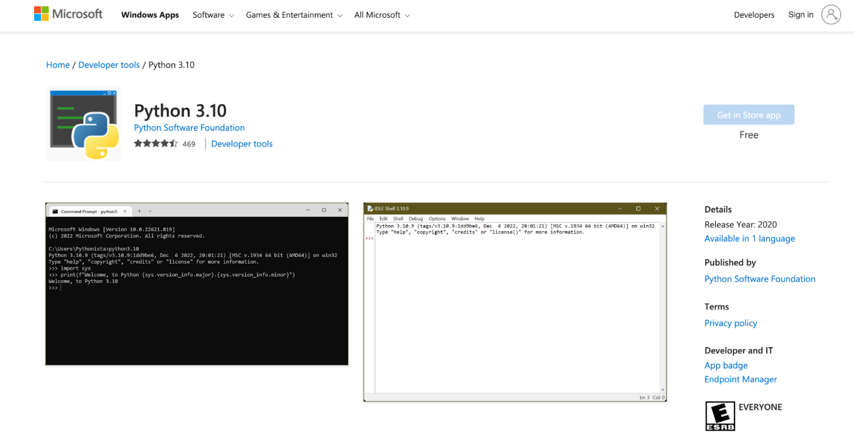Open the Developer tools breadcrumb link
The width and height of the screenshot is (854, 439).
[109, 65]
